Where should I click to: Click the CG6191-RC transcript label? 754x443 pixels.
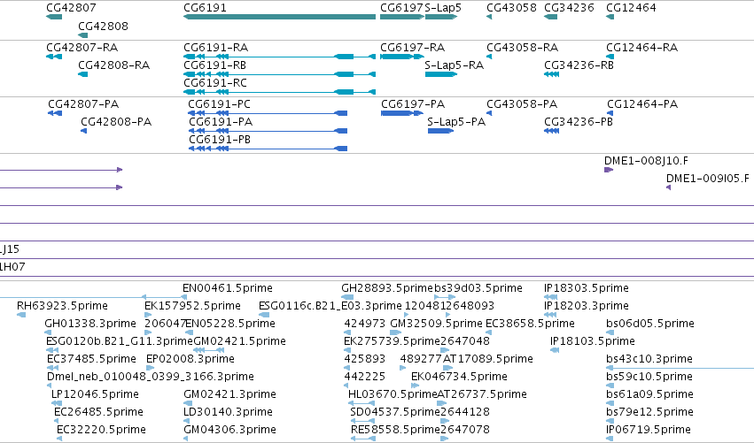(x=215, y=83)
